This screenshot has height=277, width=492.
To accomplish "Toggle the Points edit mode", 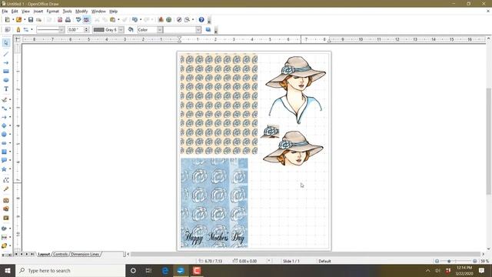I will click(x=6, y=180).
